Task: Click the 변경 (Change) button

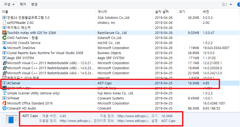Action: tap(34, 4)
